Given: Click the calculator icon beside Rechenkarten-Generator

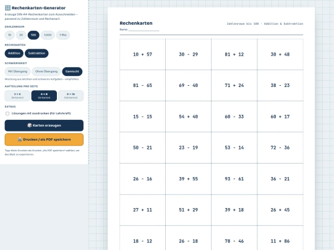Looking at the screenshot, I should (x=7, y=8).
